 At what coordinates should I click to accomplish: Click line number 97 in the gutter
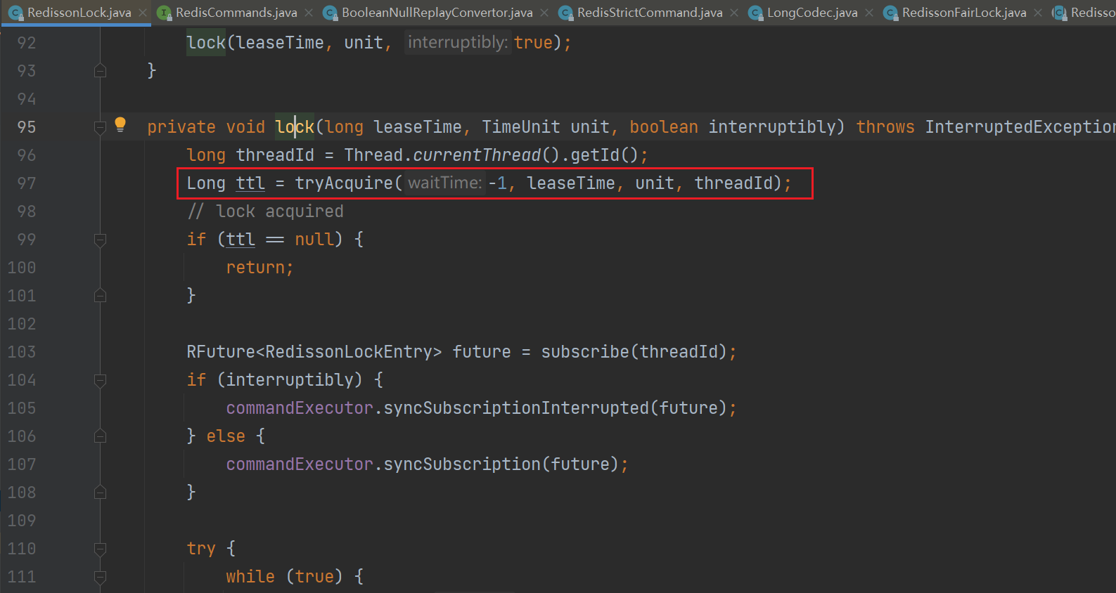[x=26, y=183]
